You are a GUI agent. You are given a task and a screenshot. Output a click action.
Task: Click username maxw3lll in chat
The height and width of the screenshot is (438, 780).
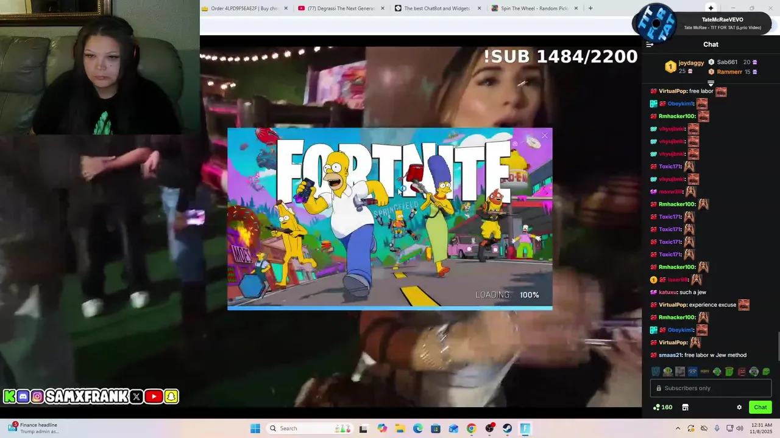click(x=671, y=192)
